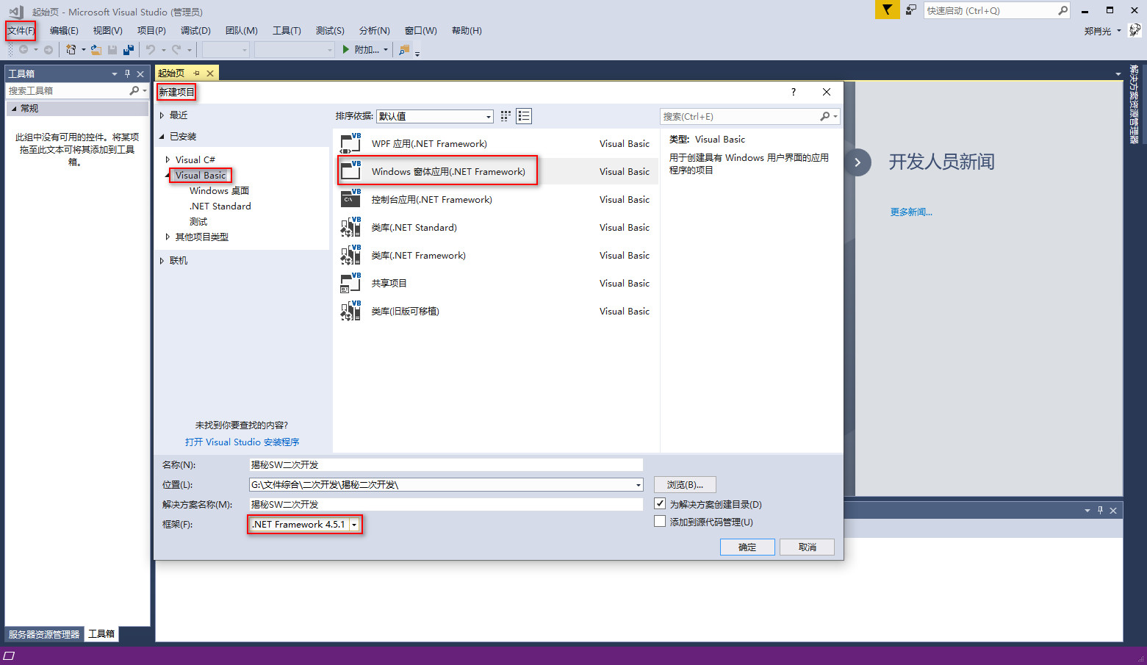
Task: Open the 更多新闻... link
Action: coord(911,212)
